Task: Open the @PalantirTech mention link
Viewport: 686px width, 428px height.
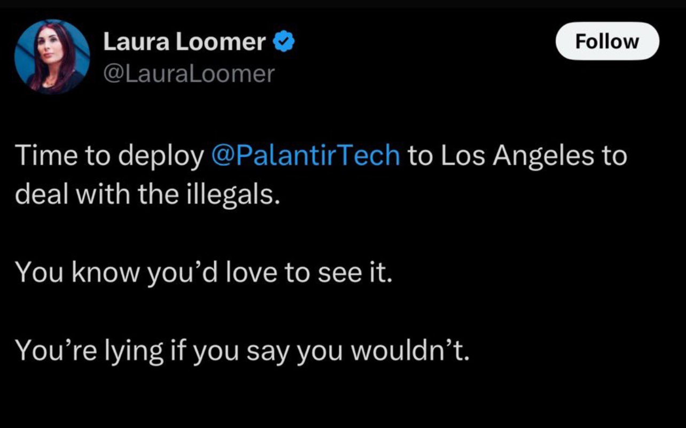Action: (306, 155)
